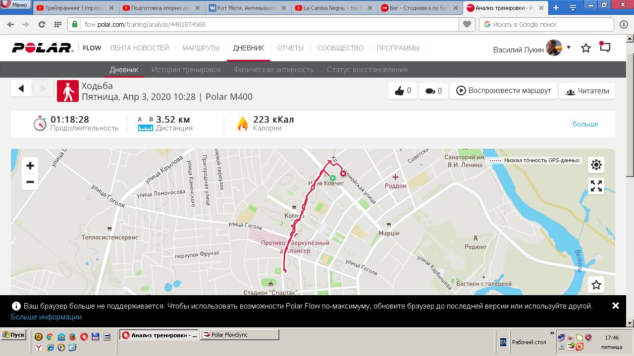The height and width of the screenshot is (356, 634).
Task: Open comments via speech bubble icon
Action: point(433,91)
